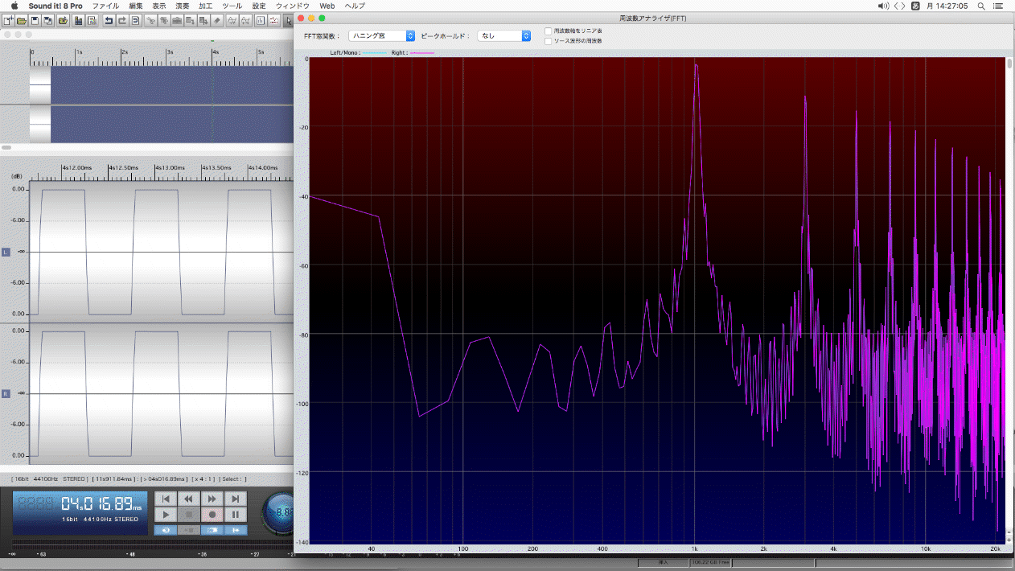Open the FFT window function dropdown

(x=382, y=35)
